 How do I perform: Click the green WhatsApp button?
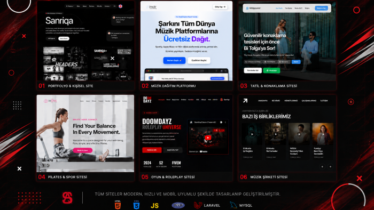pos(271,70)
